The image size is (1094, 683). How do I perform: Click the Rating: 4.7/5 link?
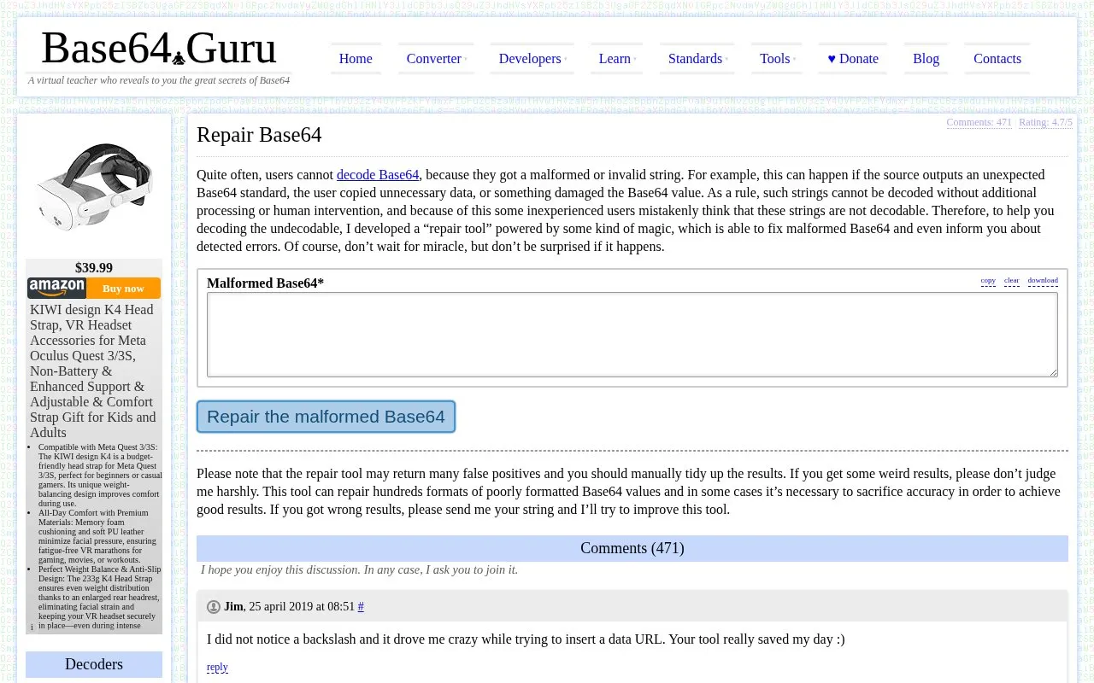tap(1045, 122)
